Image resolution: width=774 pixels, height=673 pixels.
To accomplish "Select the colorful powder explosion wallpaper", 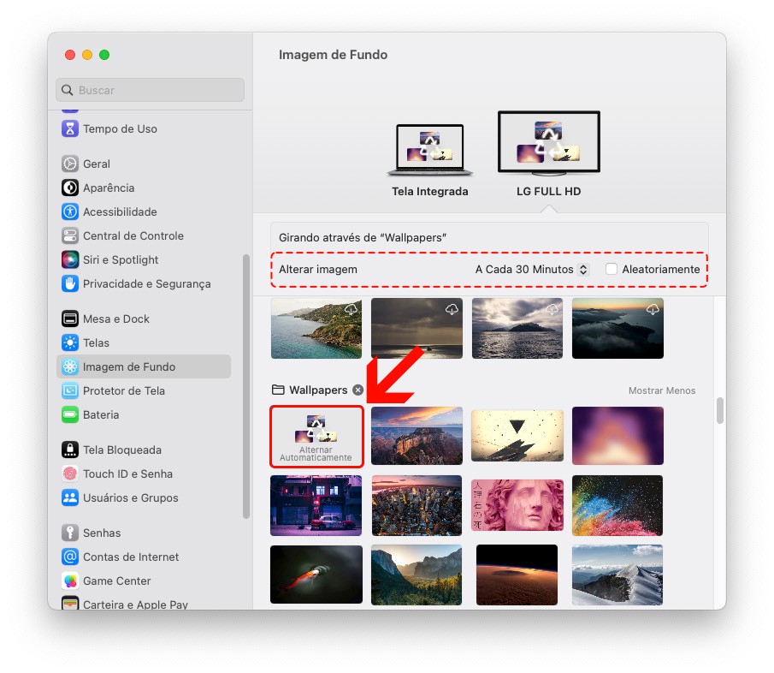I will tap(617, 505).
